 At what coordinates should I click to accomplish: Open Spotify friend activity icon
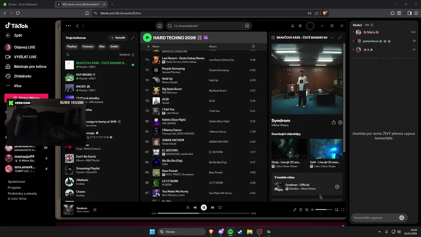[300, 26]
